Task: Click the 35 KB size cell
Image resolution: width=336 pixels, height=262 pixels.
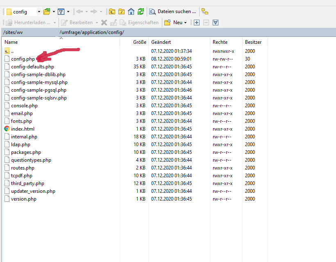Action: [139, 67]
